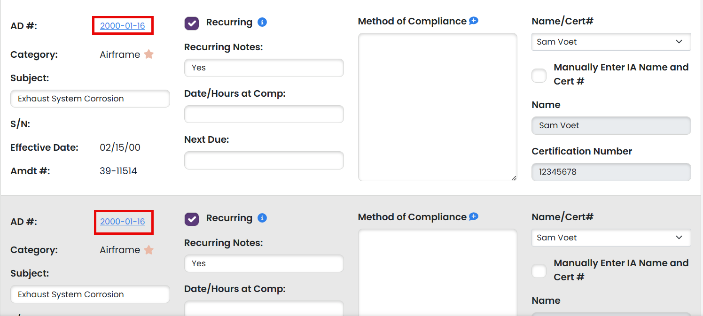The height and width of the screenshot is (316, 703).
Task: Click the Certification Number field showing 12345678
Action: pos(611,172)
